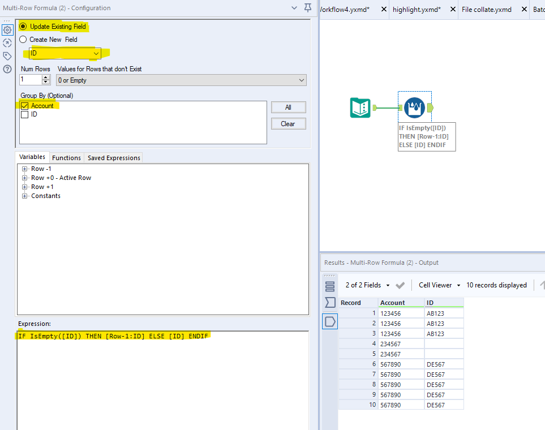Open the Annotation tag icon in sidebar
The width and height of the screenshot is (545, 430).
click(7, 55)
